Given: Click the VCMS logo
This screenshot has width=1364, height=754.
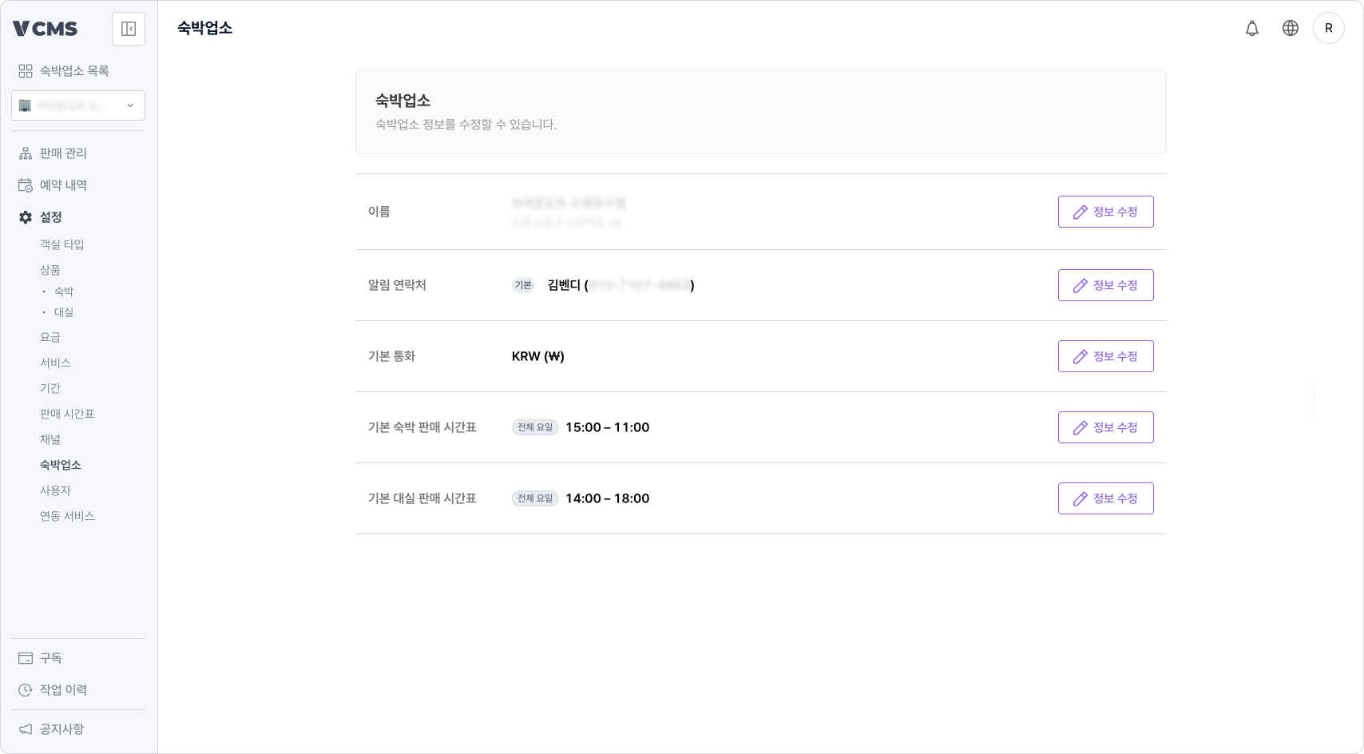Looking at the screenshot, I should pos(44,29).
